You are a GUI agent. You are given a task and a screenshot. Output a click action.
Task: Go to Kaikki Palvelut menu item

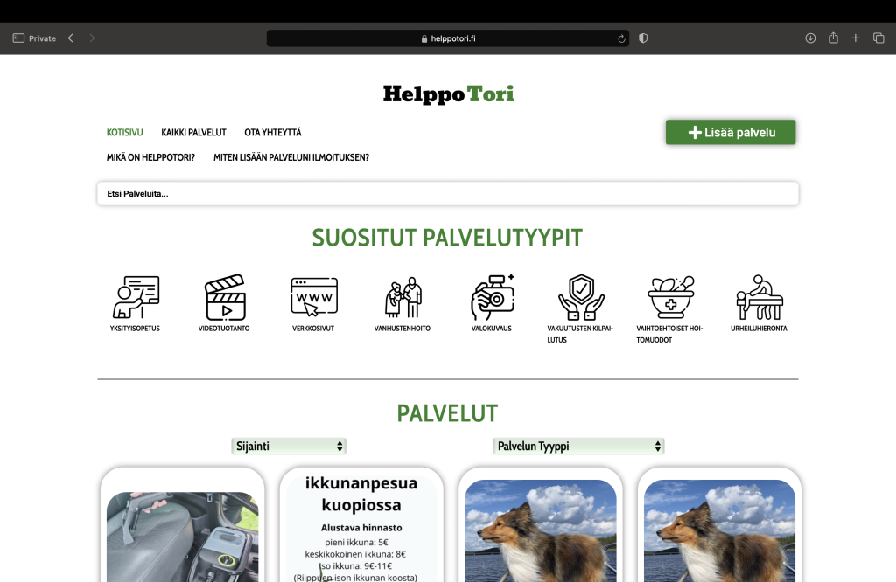(x=193, y=132)
